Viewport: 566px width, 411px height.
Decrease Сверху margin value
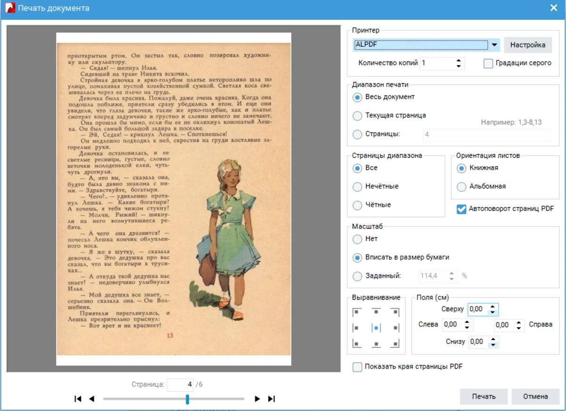[x=492, y=312]
